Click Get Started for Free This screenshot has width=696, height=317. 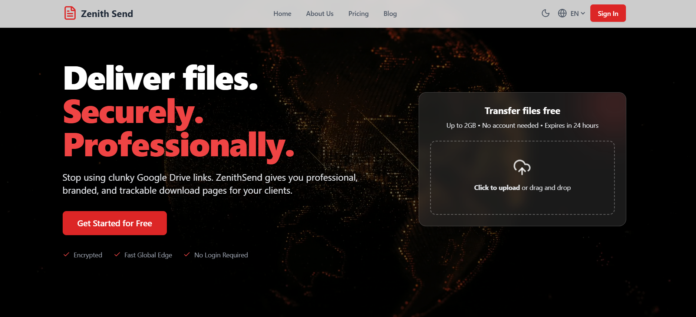pyautogui.click(x=115, y=223)
